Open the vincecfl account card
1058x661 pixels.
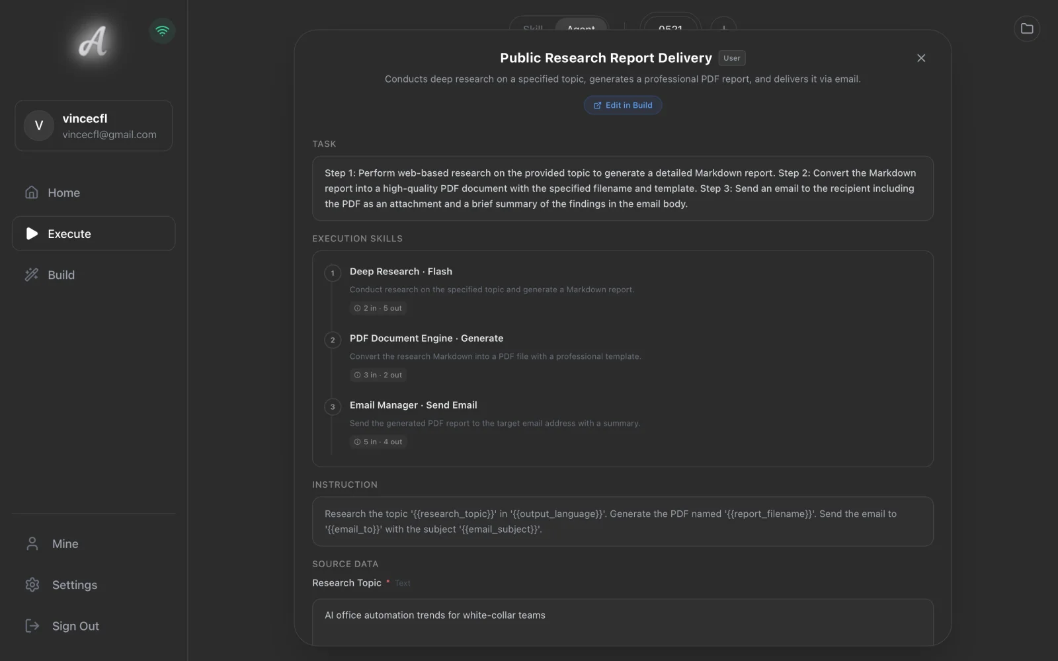[93, 126]
